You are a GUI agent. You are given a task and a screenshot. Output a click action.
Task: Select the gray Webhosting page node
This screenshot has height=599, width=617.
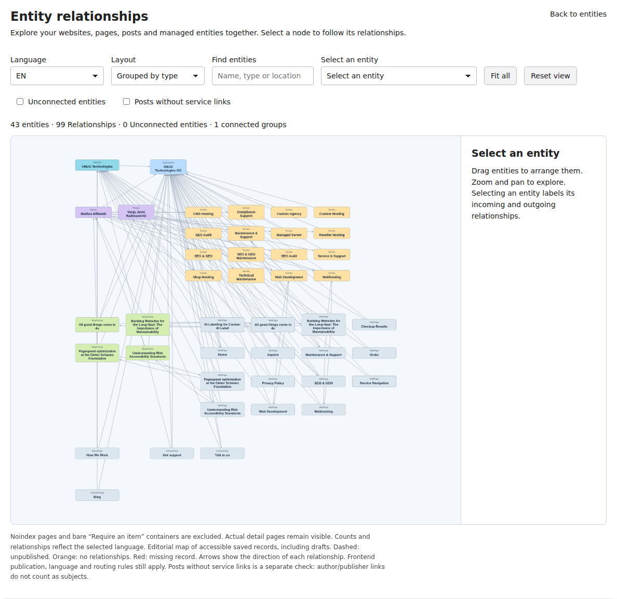click(324, 410)
